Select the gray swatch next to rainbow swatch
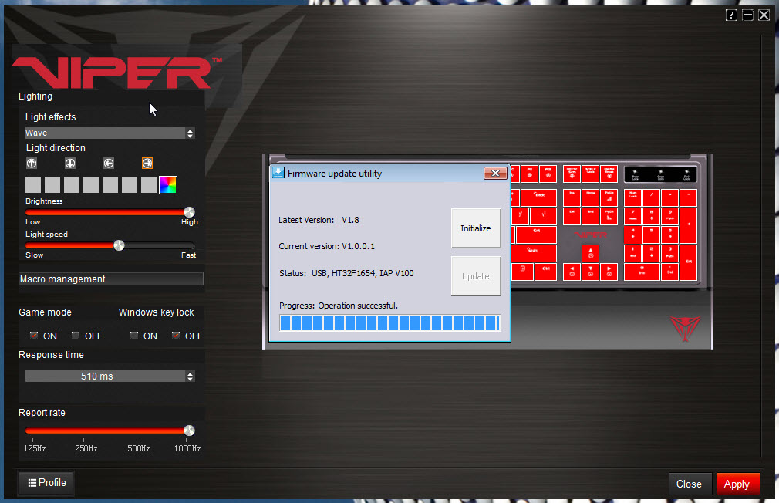The width and height of the screenshot is (779, 503). click(x=149, y=185)
